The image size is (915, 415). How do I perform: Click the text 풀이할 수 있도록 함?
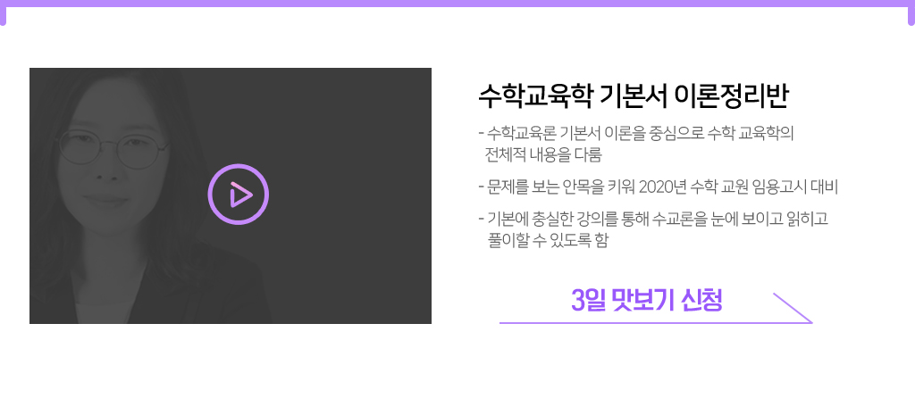point(547,240)
